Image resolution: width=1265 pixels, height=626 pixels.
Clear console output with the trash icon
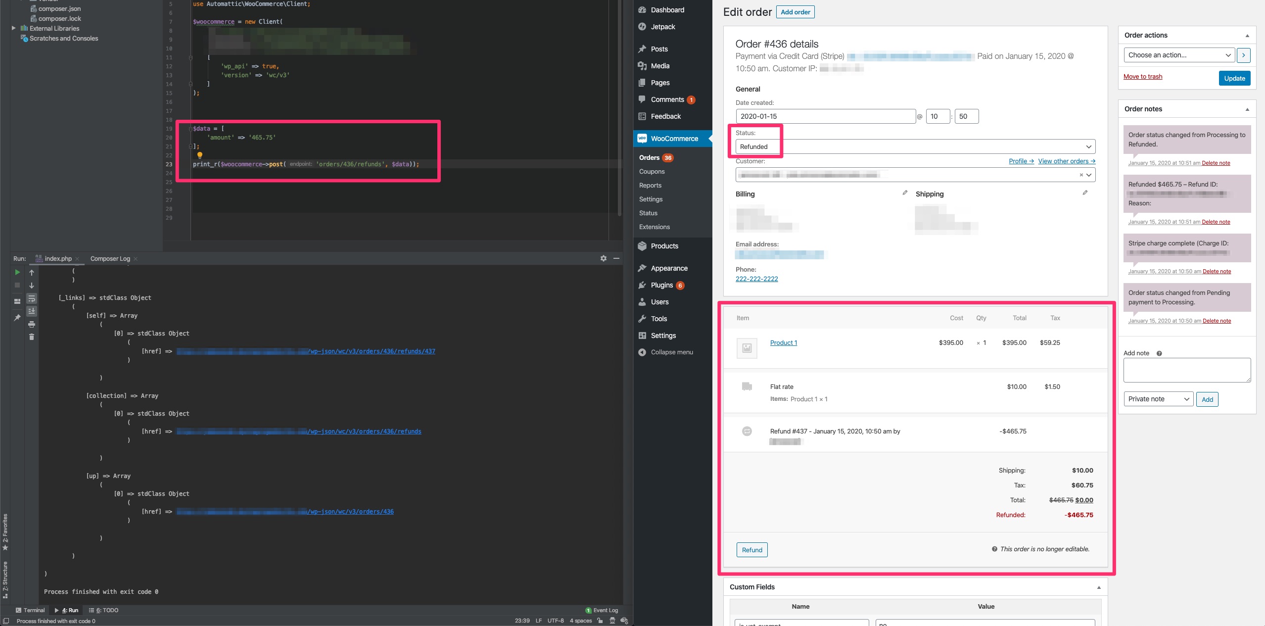32,337
